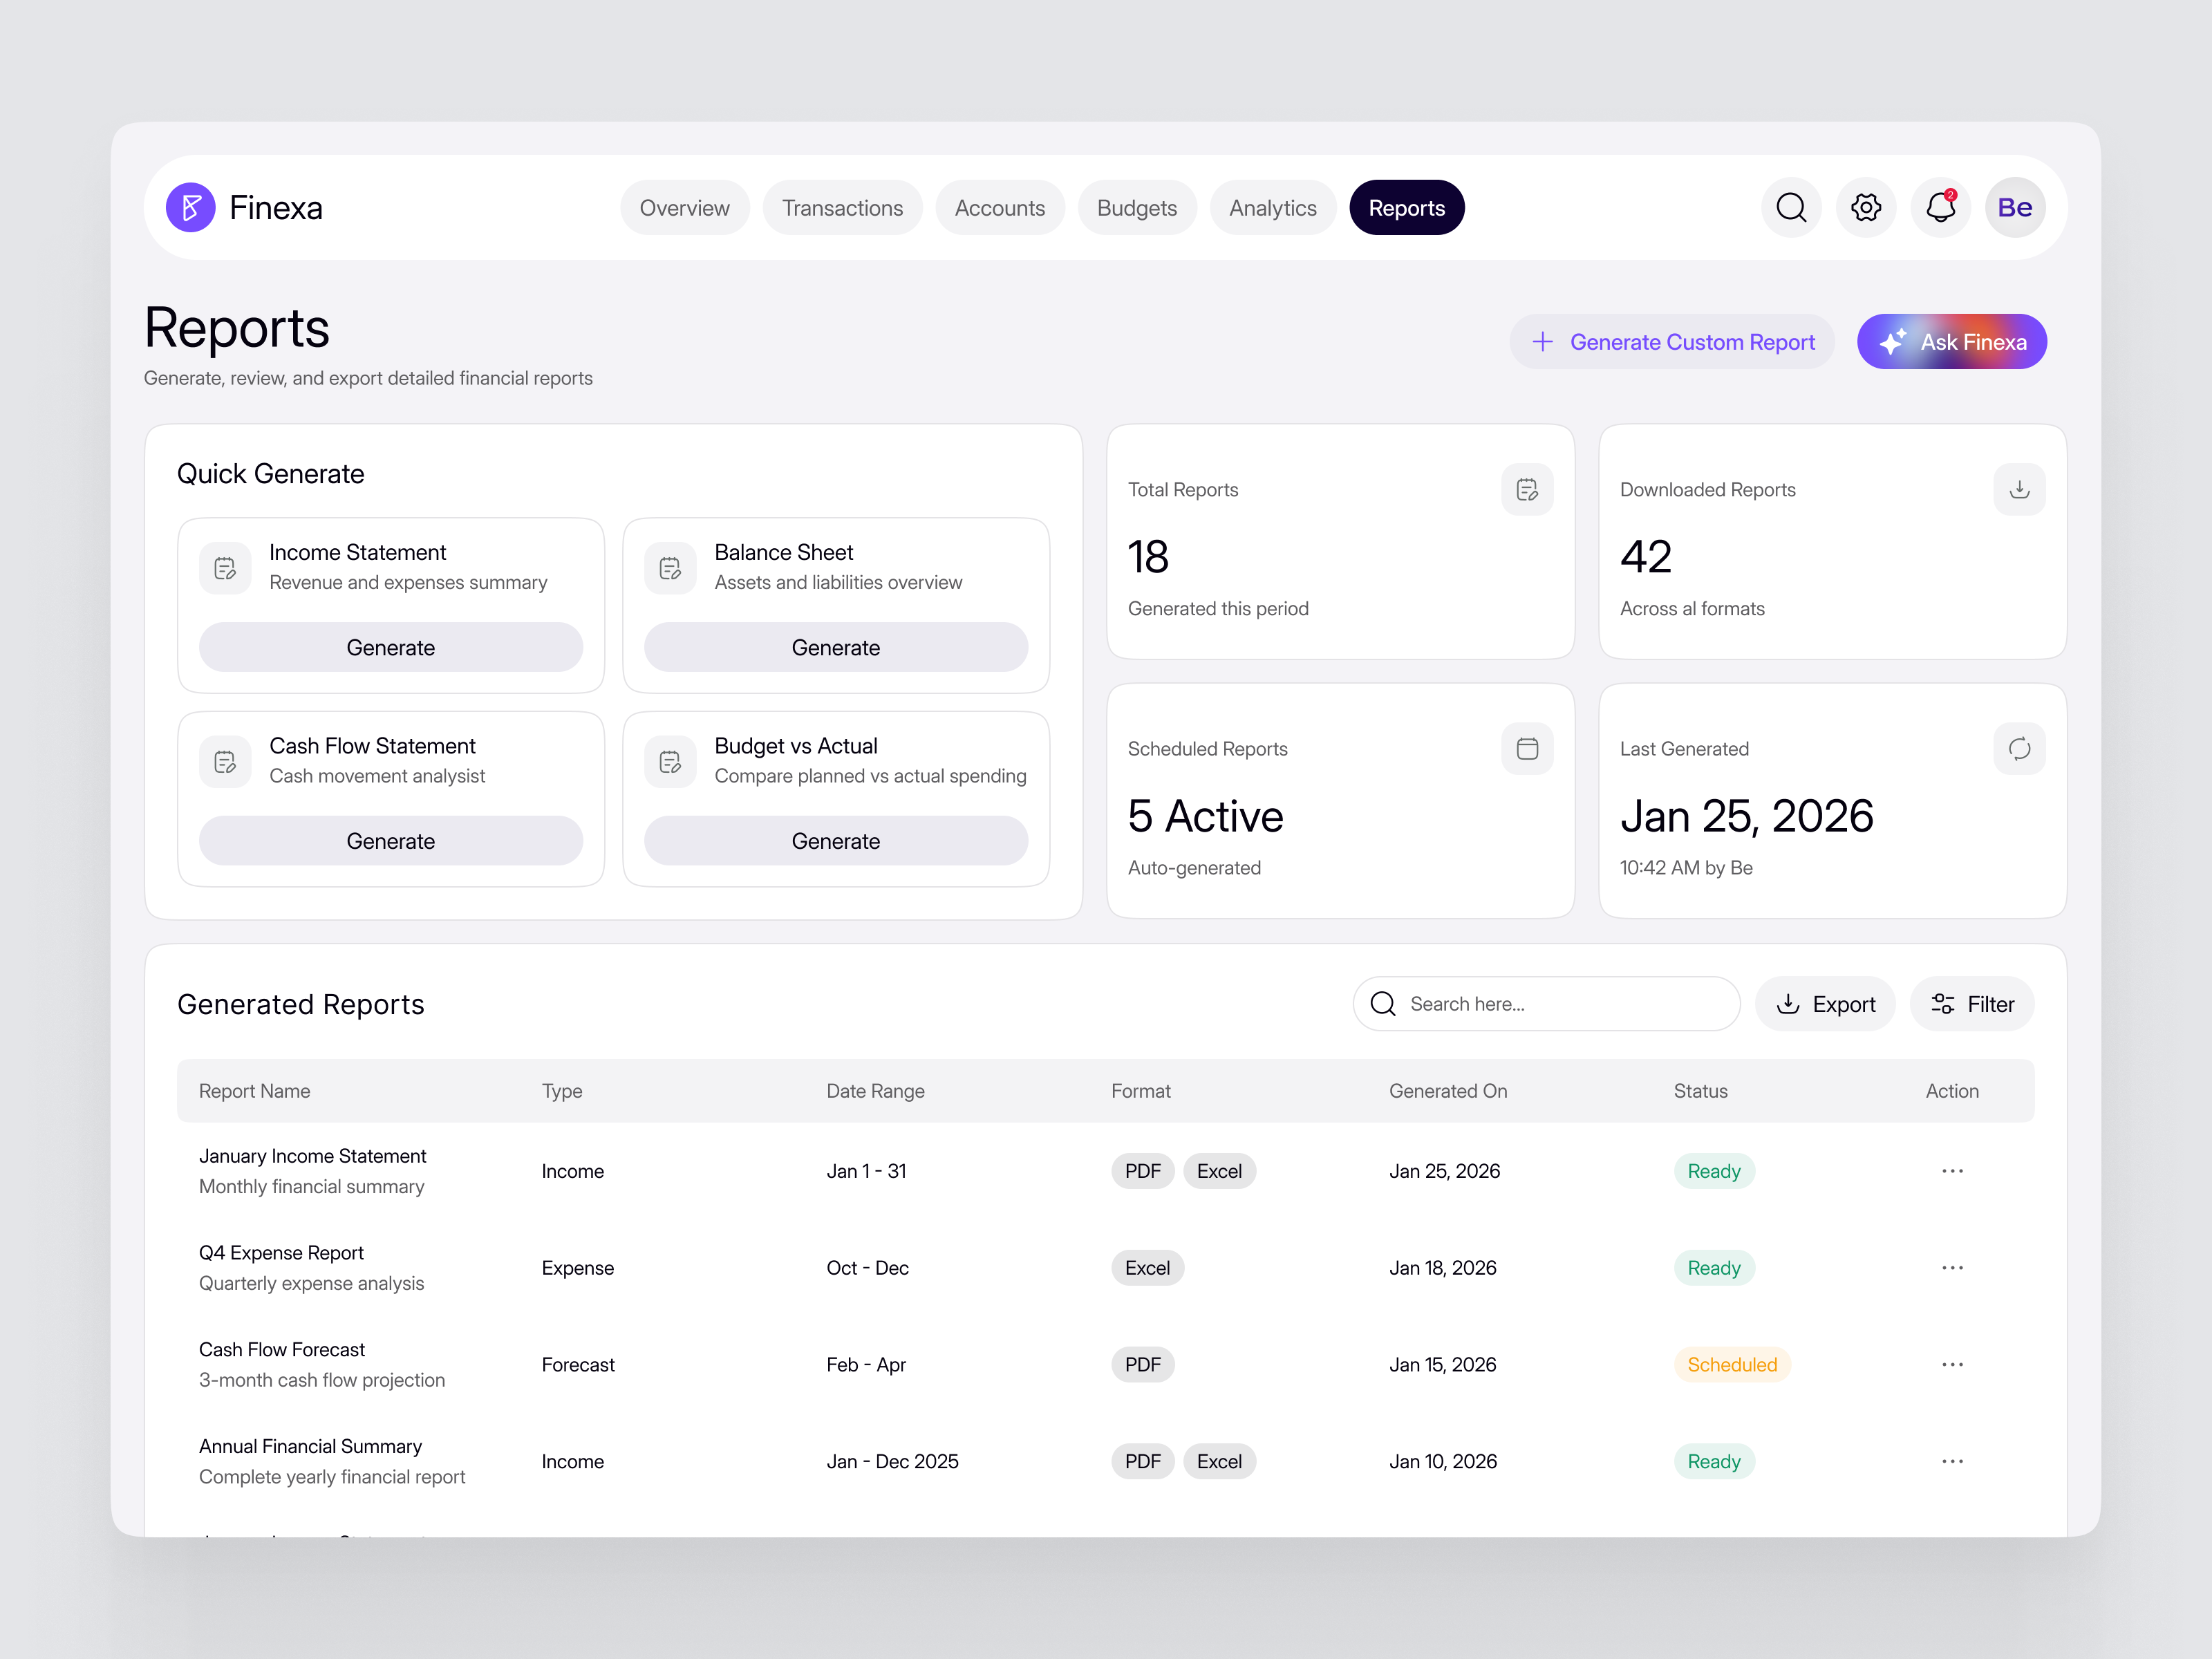This screenshot has width=2212, height=1659.
Task: Click the sparkle icon on Ask Finexa button
Action: (x=1895, y=341)
